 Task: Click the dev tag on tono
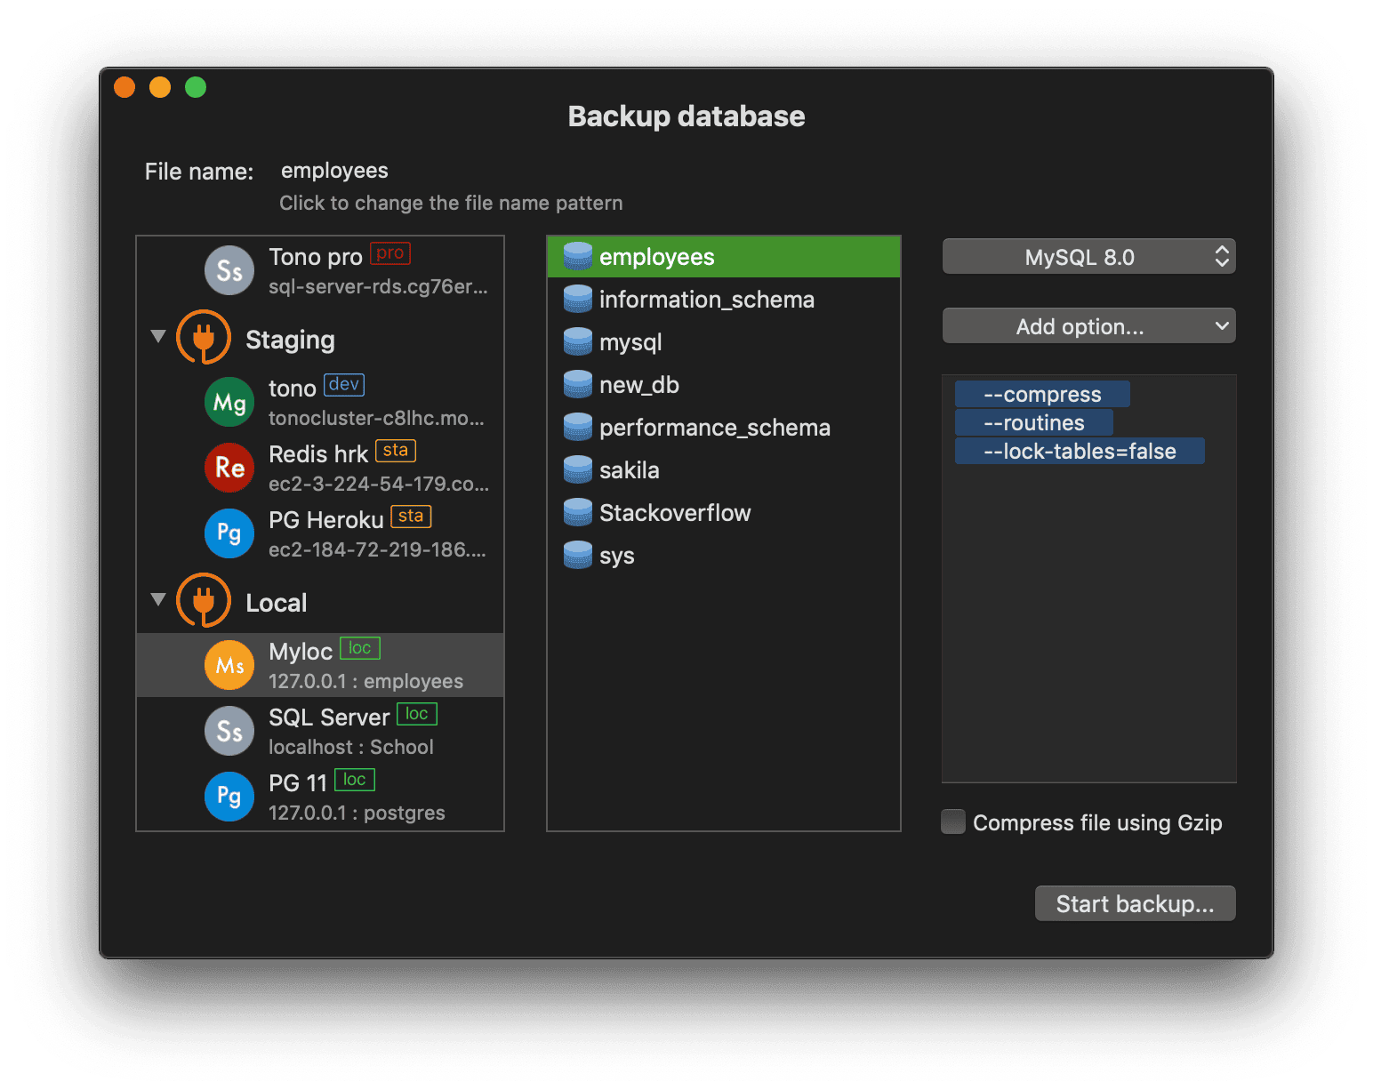pos(344,385)
